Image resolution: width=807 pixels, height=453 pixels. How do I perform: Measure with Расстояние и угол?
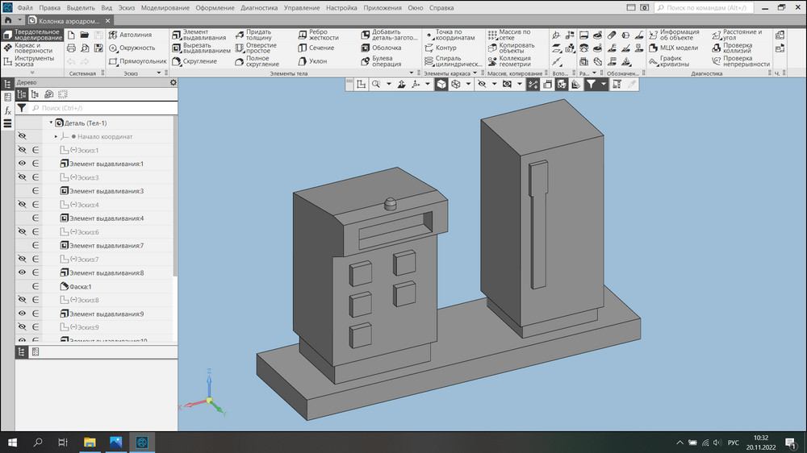(737, 35)
